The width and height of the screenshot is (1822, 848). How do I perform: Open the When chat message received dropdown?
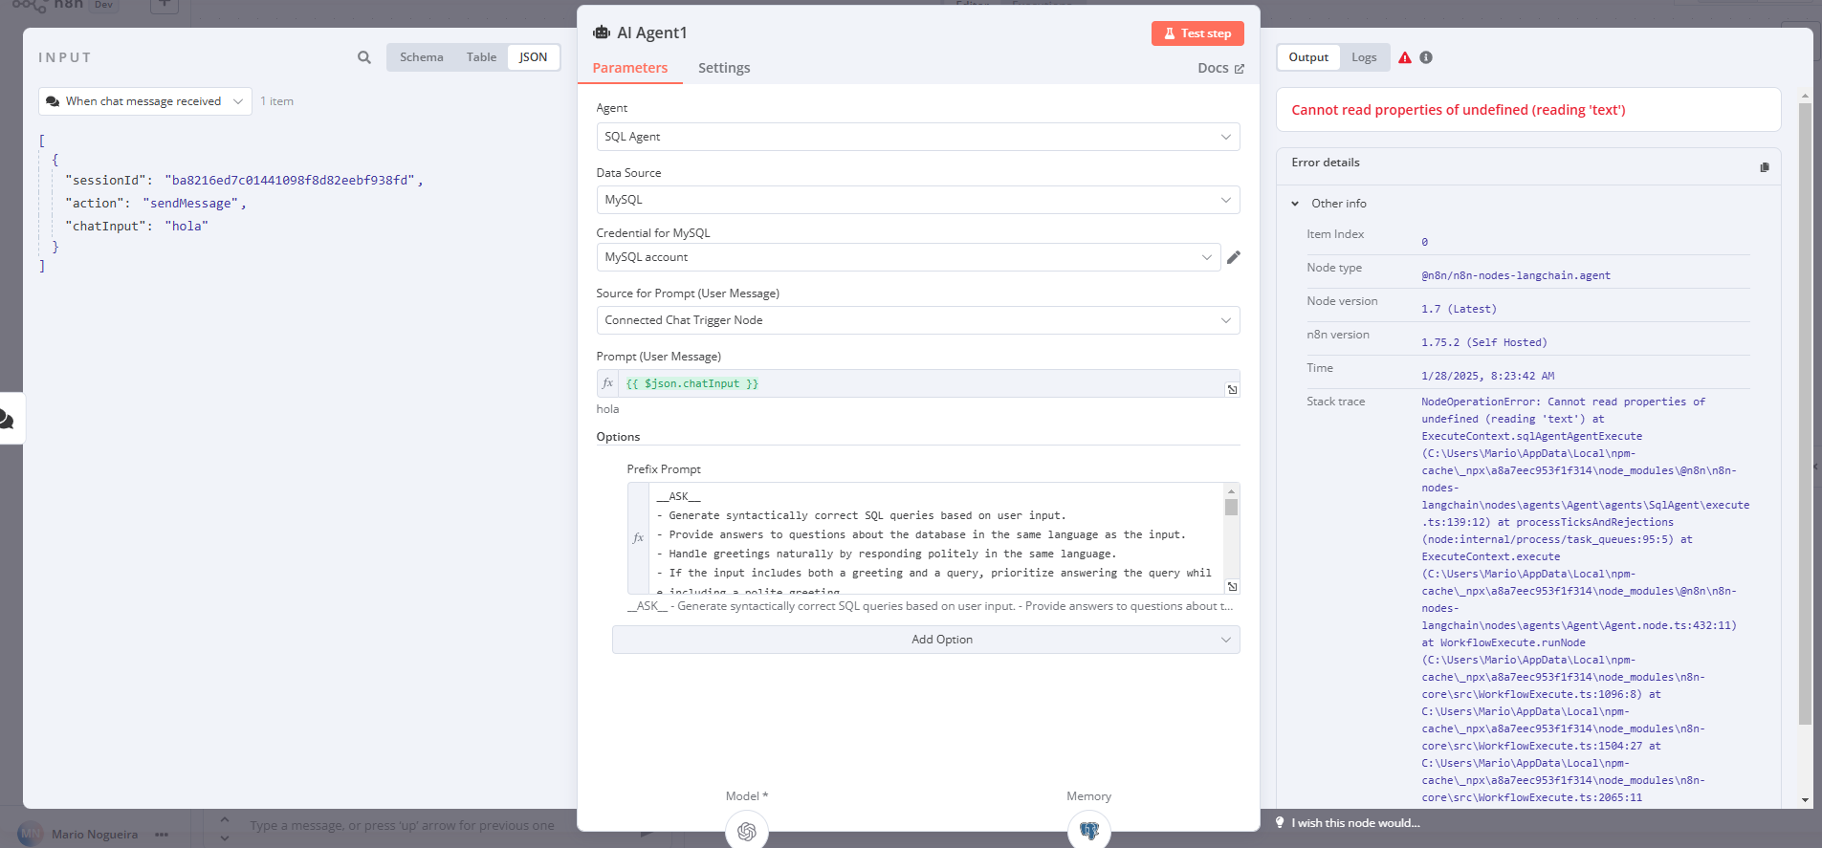click(x=145, y=101)
